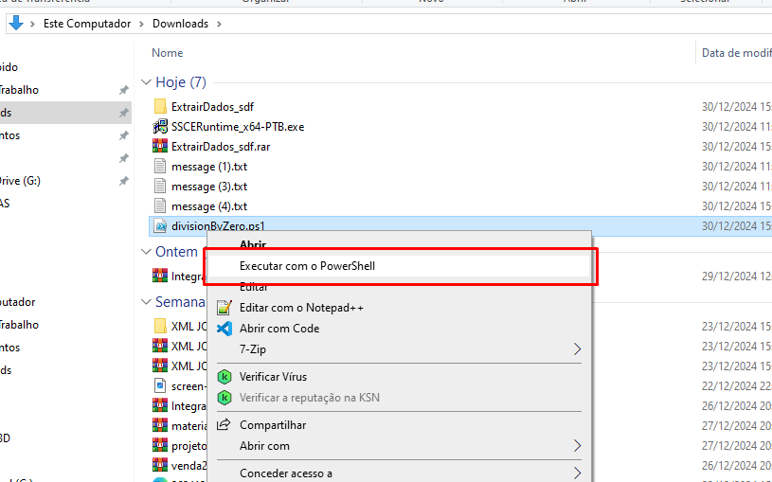Click the SSCERuntime_x64-PTB.exe file icon
The width and height of the screenshot is (772, 482).
coord(160,126)
